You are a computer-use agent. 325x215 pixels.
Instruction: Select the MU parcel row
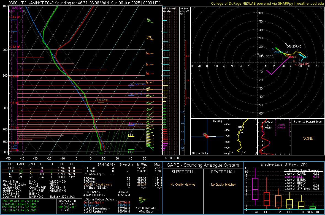[42, 177]
